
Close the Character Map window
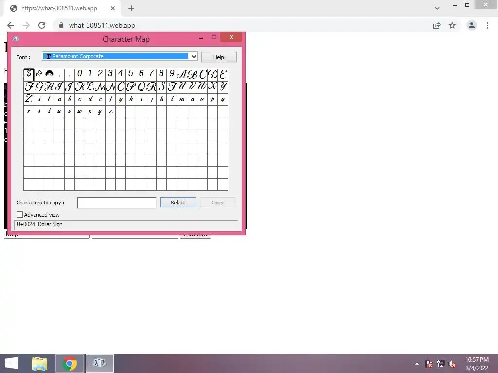click(231, 37)
